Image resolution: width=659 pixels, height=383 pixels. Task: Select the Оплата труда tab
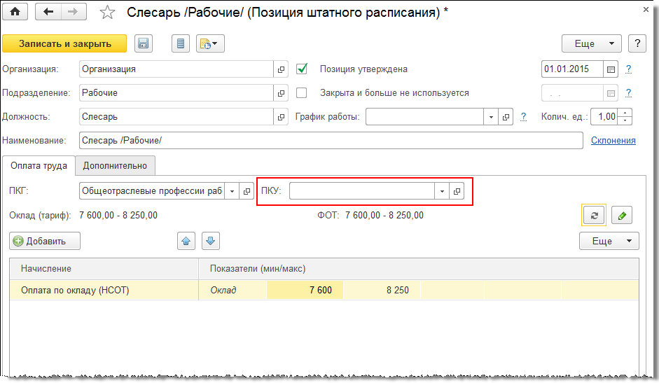click(x=39, y=166)
